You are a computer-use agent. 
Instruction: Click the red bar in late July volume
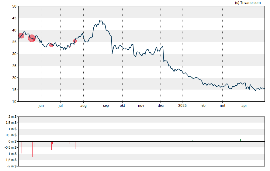pos(75,145)
